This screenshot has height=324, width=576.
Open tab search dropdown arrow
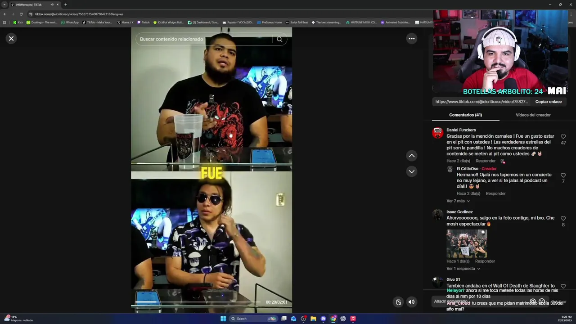point(4,4)
